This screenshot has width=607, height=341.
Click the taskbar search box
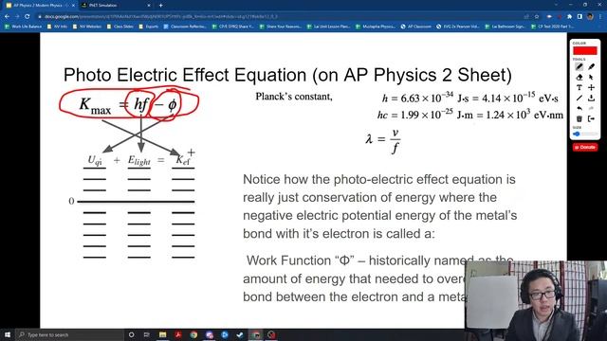click(69, 334)
